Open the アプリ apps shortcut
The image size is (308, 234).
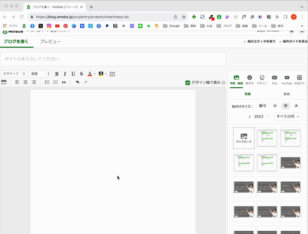pos(10,26)
